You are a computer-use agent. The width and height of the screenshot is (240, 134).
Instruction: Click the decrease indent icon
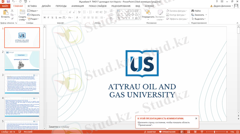[x=97, y=12]
